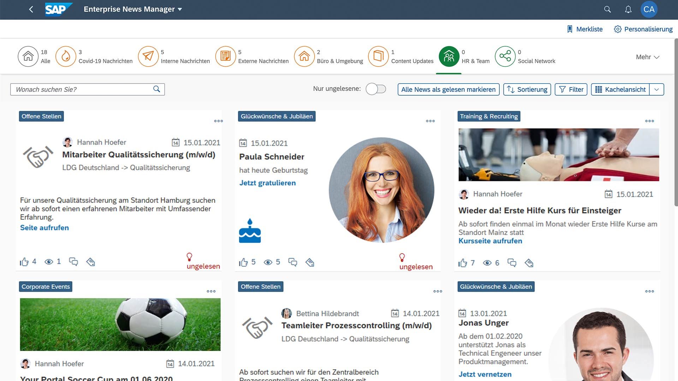Click the Covid-19 Nachrichten category icon

[x=65, y=56]
